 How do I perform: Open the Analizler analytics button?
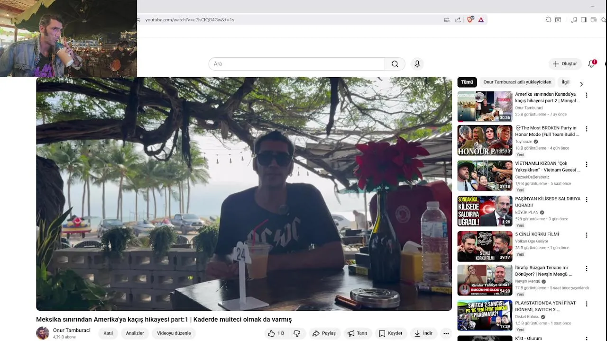[x=135, y=333]
